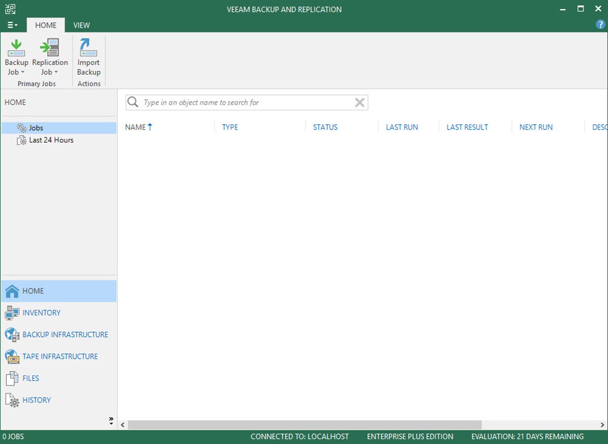Click the Backup Job icon in ribbon
Image resolution: width=608 pixels, height=444 pixels.
point(16,49)
